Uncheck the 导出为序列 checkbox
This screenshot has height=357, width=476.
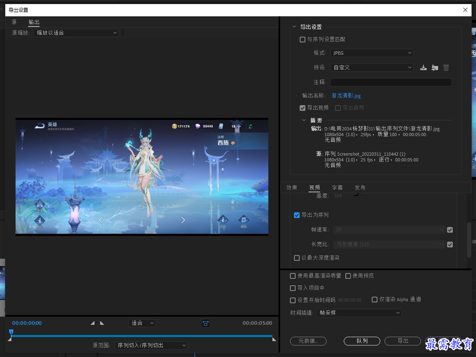(297, 215)
